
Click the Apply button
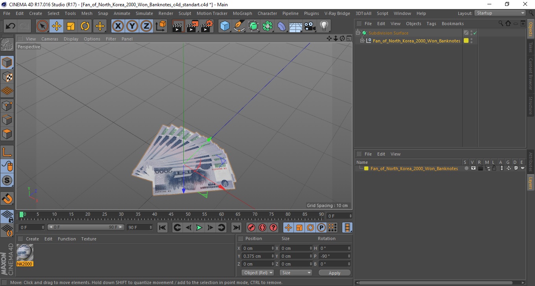334,273
